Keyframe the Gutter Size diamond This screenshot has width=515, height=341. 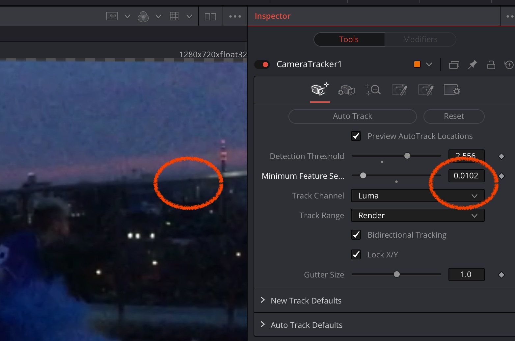pos(501,275)
